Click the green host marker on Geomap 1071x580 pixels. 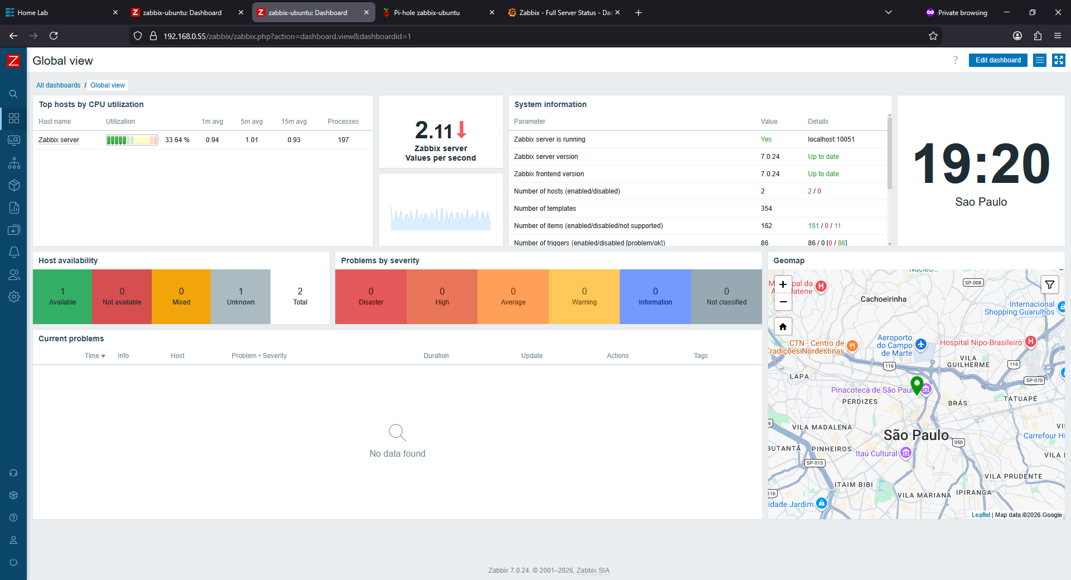click(x=916, y=385)
